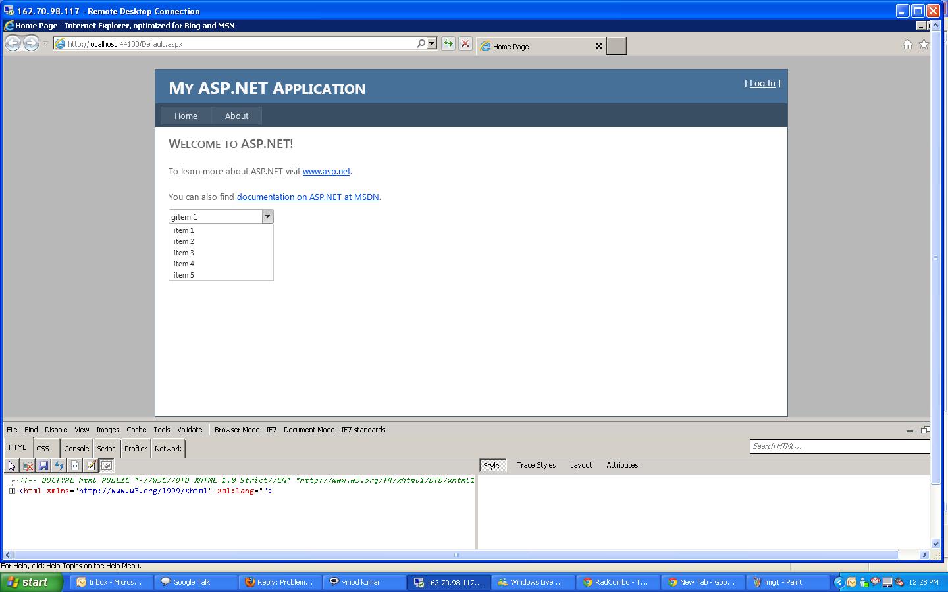Show the Attributes pane
Image resolution: width=948 pixels, height=592 pixels.
point(622,465)
